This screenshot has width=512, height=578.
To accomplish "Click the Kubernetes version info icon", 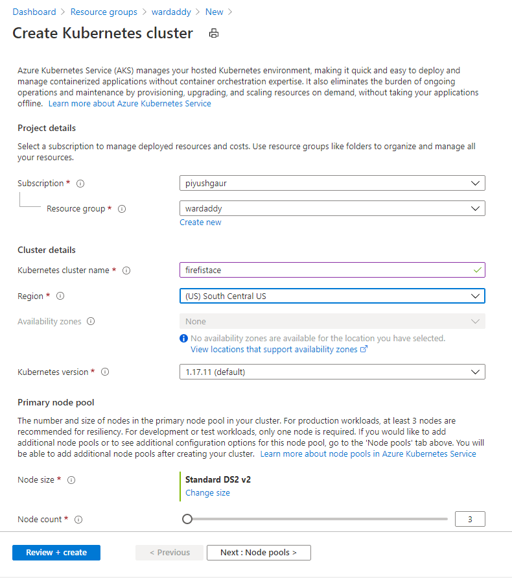I will click(104, 372).
